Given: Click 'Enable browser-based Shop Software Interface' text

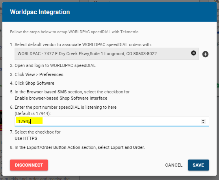Looking at the screenshot, I should [x=61, y=98].
